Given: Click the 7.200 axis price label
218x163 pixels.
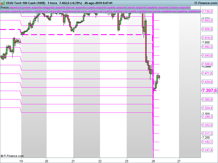Looking at the screenshot, I should click(x=206, y=137).
